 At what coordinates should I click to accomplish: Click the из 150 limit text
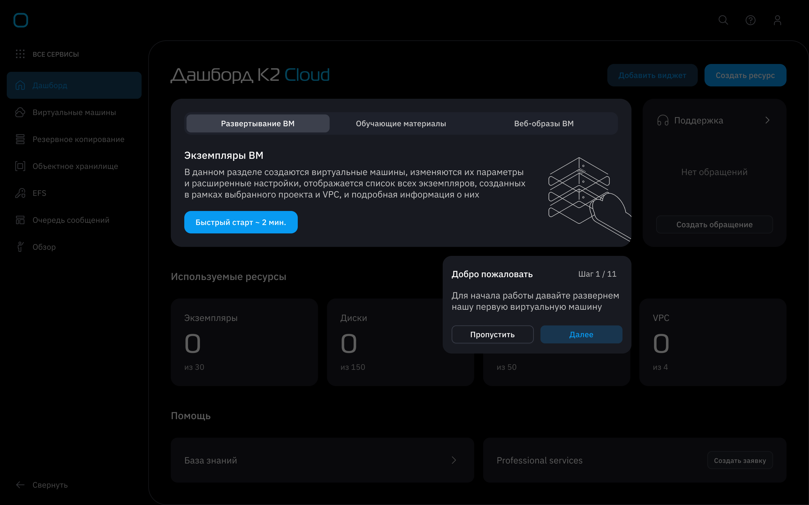point(353,367)
